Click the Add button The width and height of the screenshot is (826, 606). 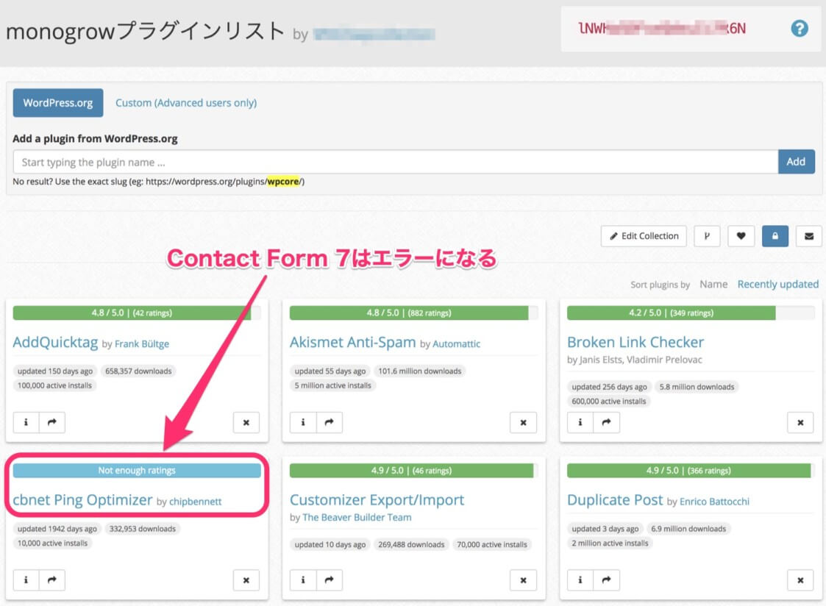796,162
